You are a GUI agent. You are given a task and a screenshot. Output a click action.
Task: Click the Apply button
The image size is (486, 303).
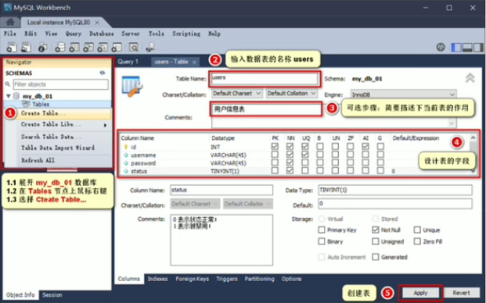point(420,293)
